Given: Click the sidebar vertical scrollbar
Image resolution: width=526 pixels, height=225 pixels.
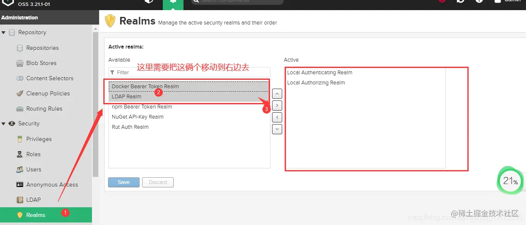Looking at the screenshot, I should pyautogui.click(x=95, y=104).
